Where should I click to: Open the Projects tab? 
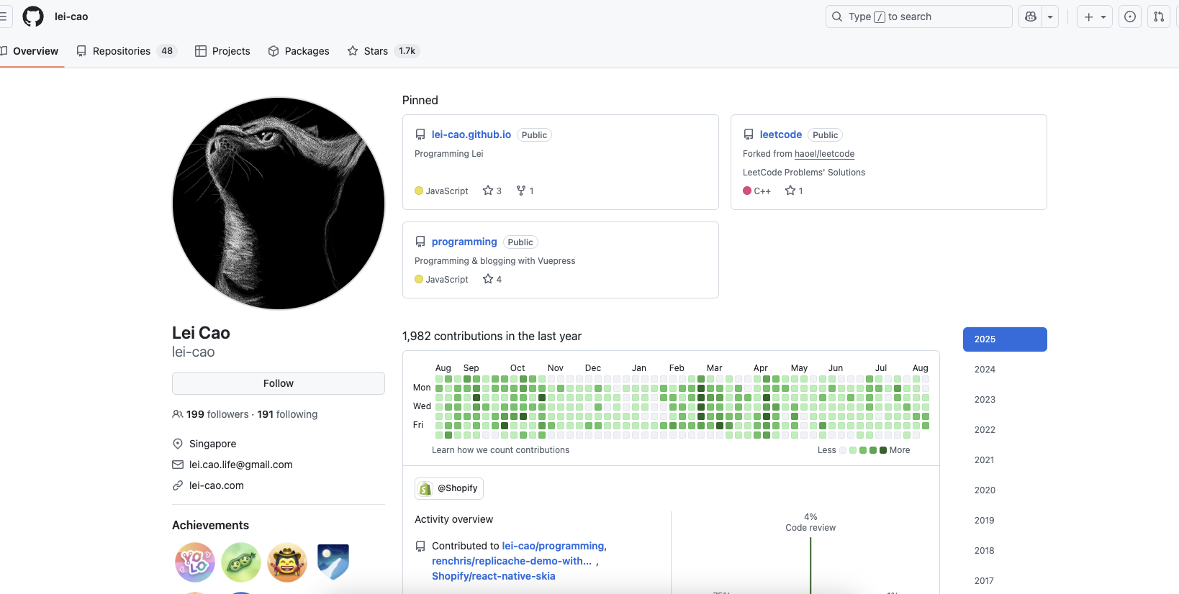click(222, 51)
